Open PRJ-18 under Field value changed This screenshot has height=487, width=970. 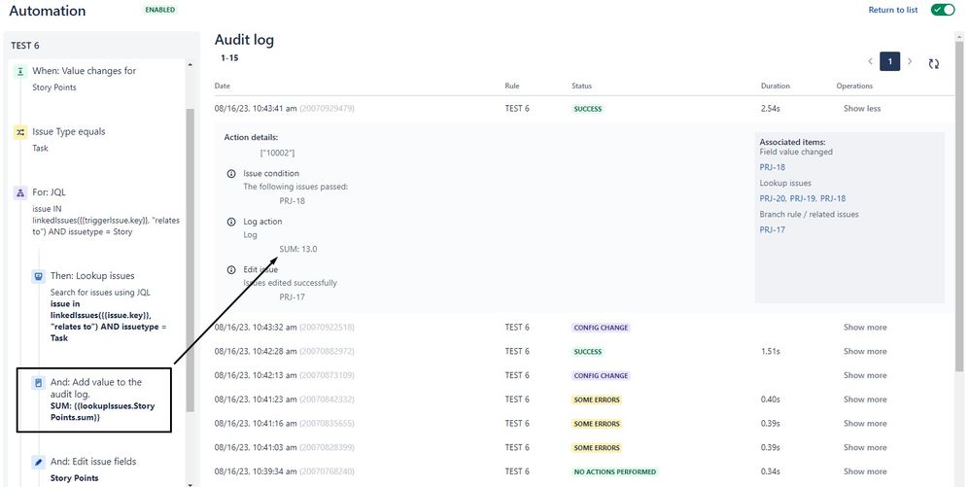coord(772,167)
